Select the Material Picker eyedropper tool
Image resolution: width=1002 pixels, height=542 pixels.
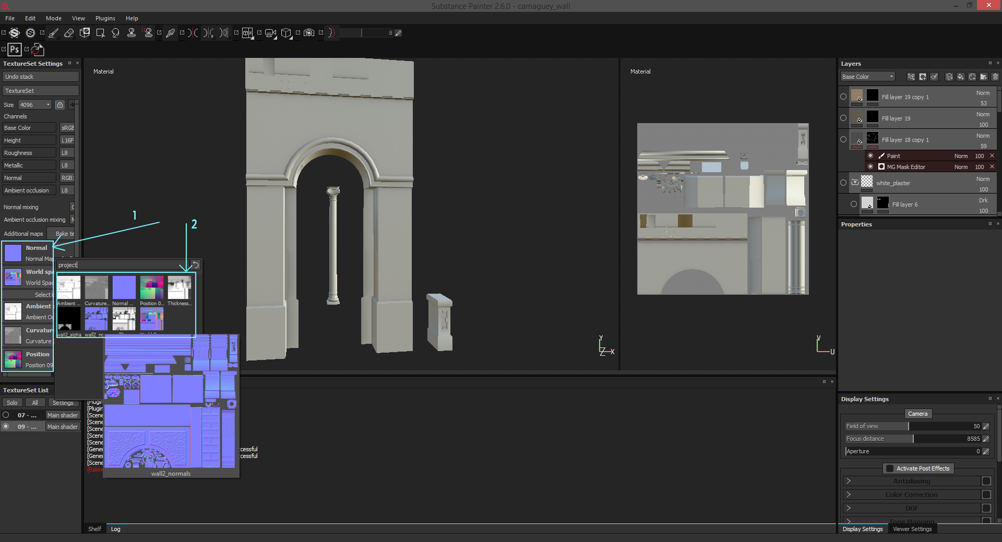point(170,33)
